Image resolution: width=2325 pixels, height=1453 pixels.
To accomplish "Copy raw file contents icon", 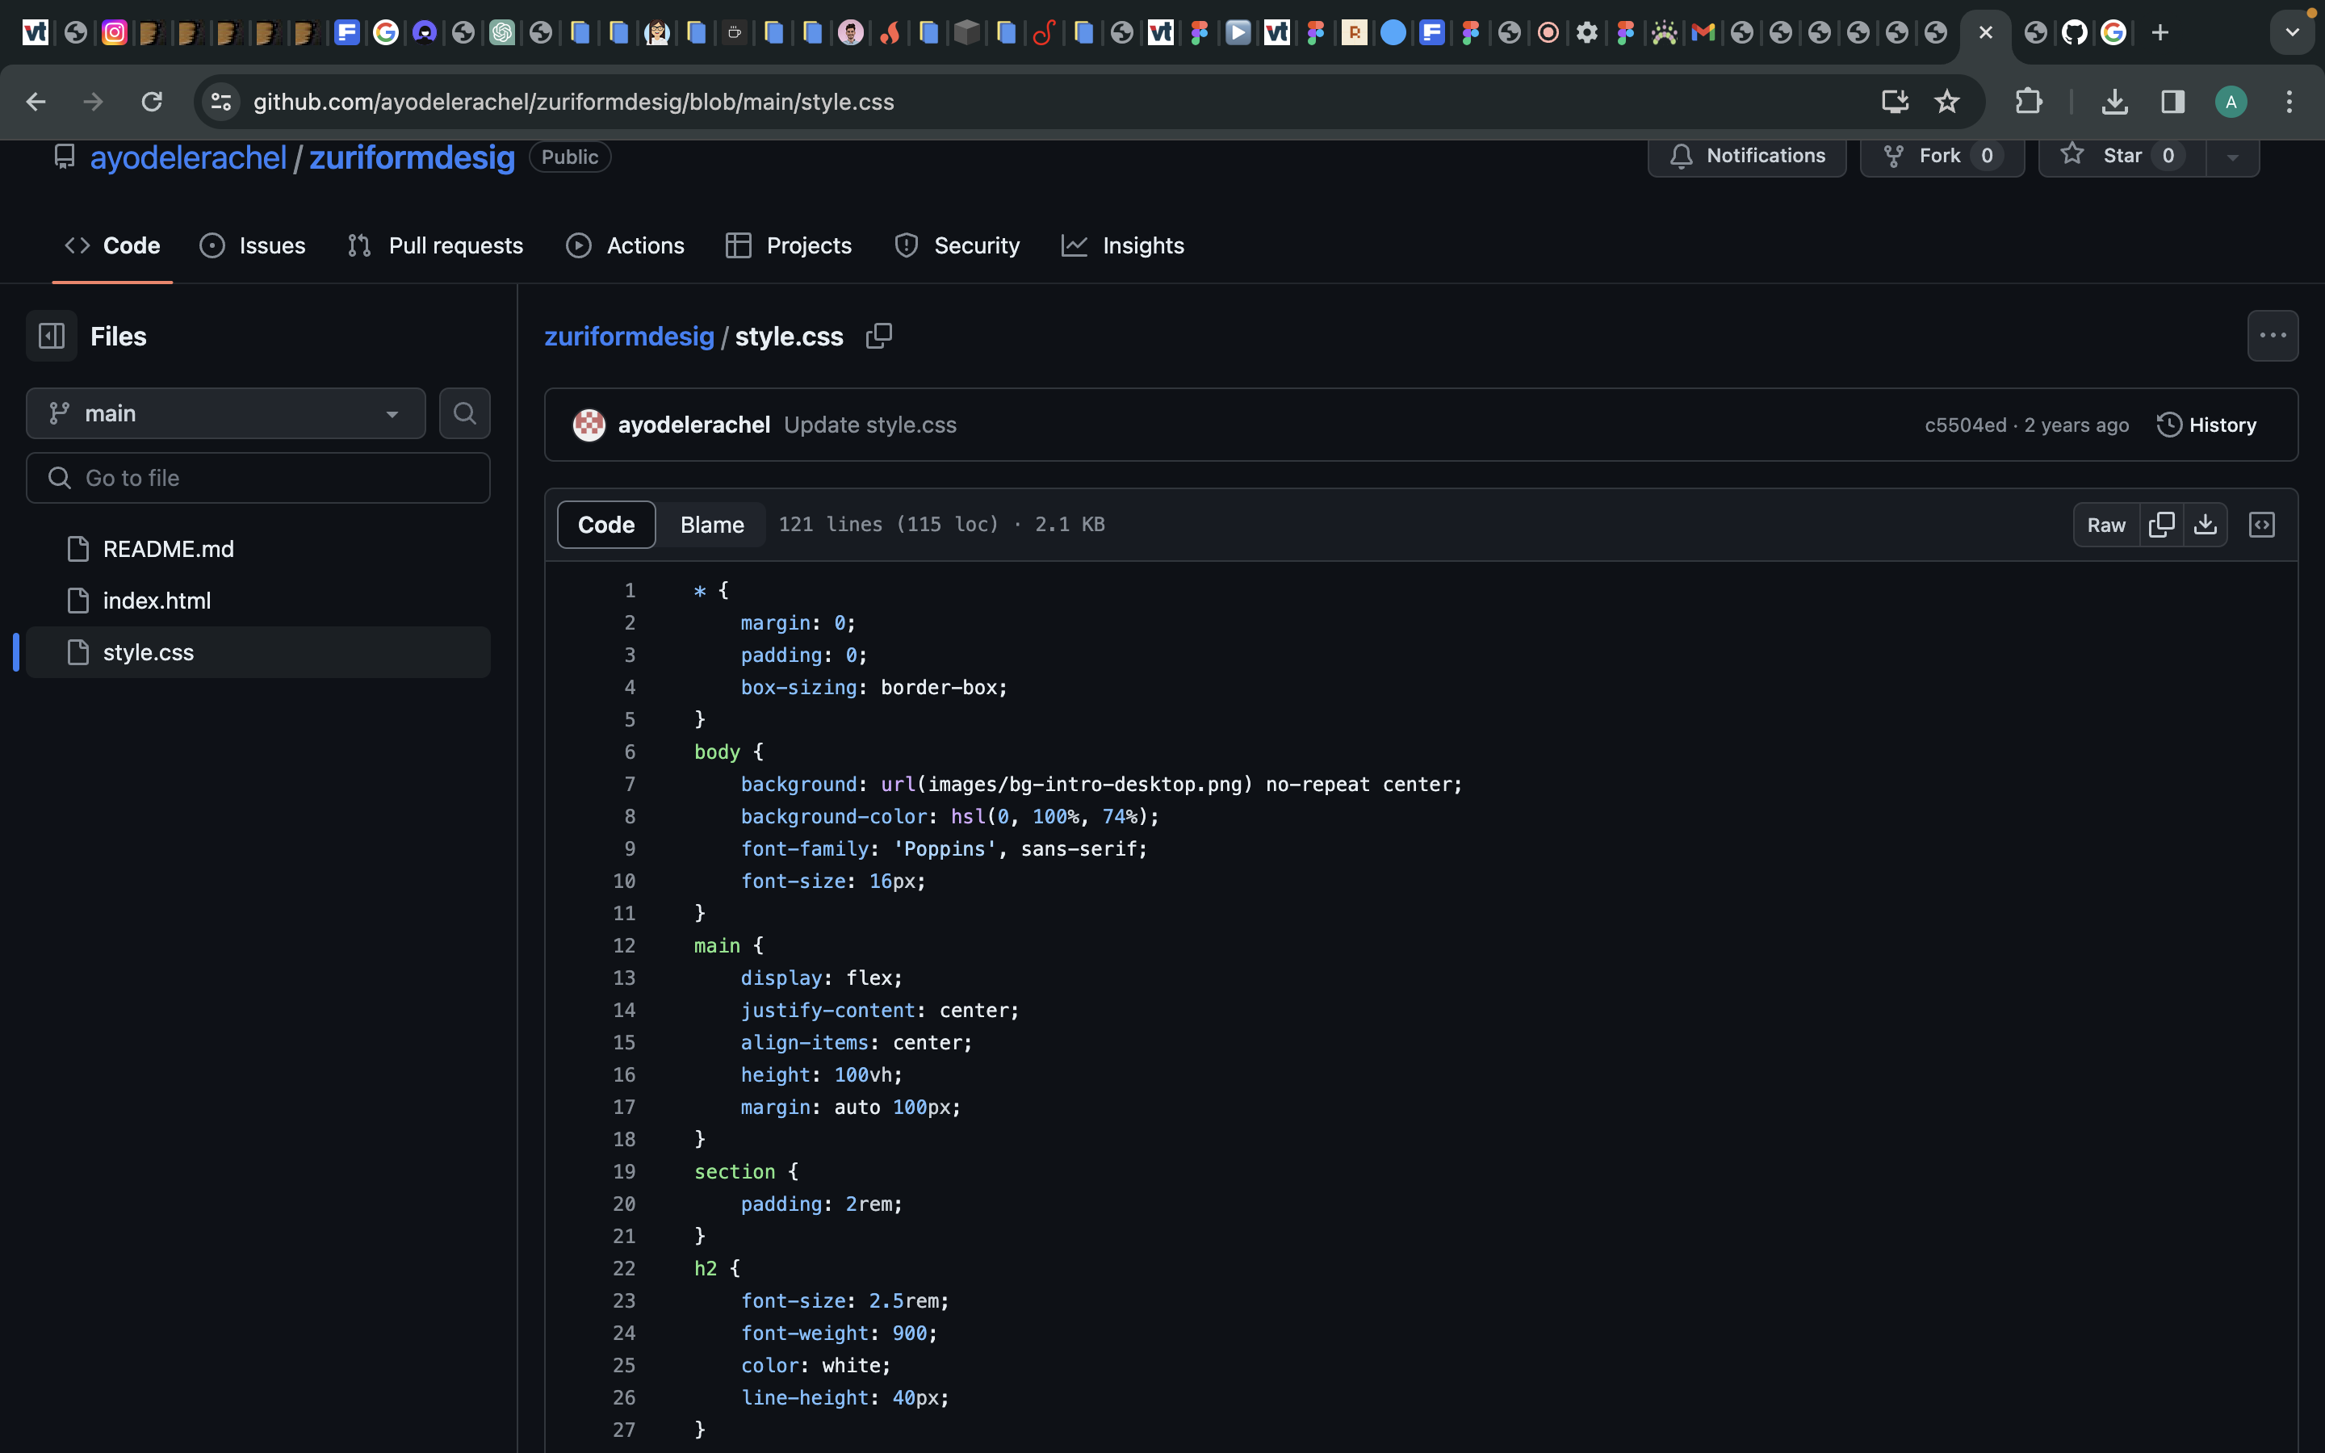I will tap(2162, 525).
